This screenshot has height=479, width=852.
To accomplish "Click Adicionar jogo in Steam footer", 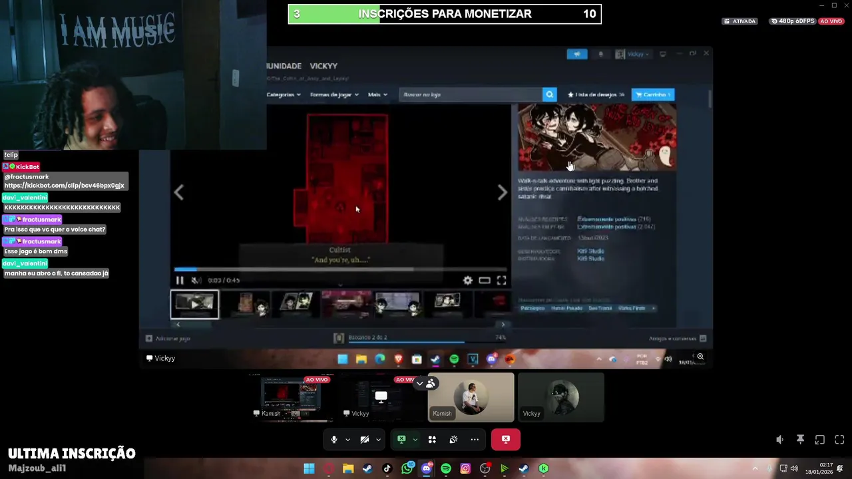I will [x=168, y=338].
